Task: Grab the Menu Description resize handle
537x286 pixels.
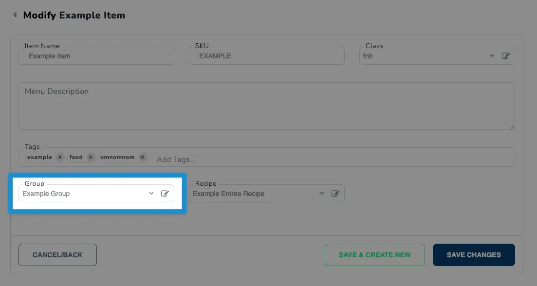Action: point(512,127)
